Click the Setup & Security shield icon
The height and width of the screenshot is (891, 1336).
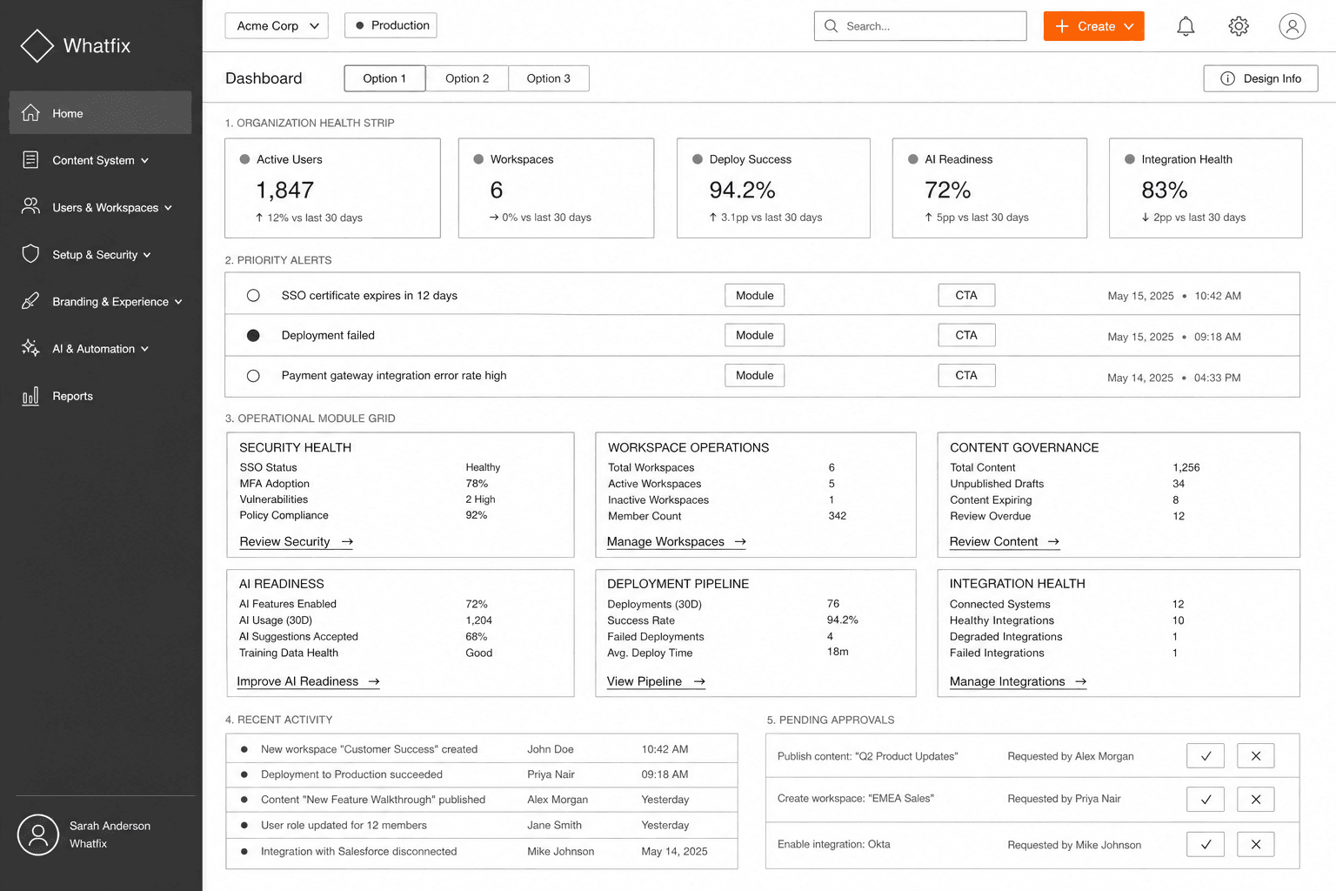[x=30, y=253]
